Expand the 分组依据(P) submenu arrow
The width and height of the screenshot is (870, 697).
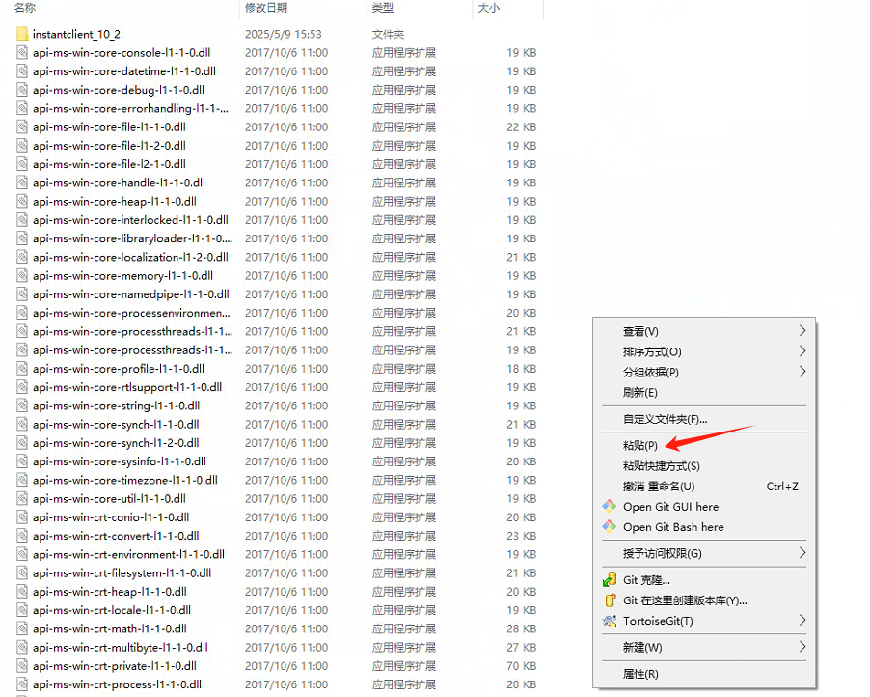coord(802,372)
